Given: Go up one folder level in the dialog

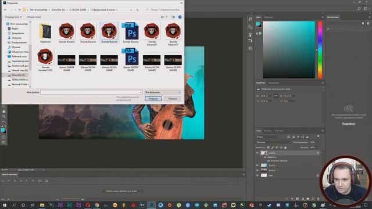Looking at the screenshot, I should click(19, 10).
